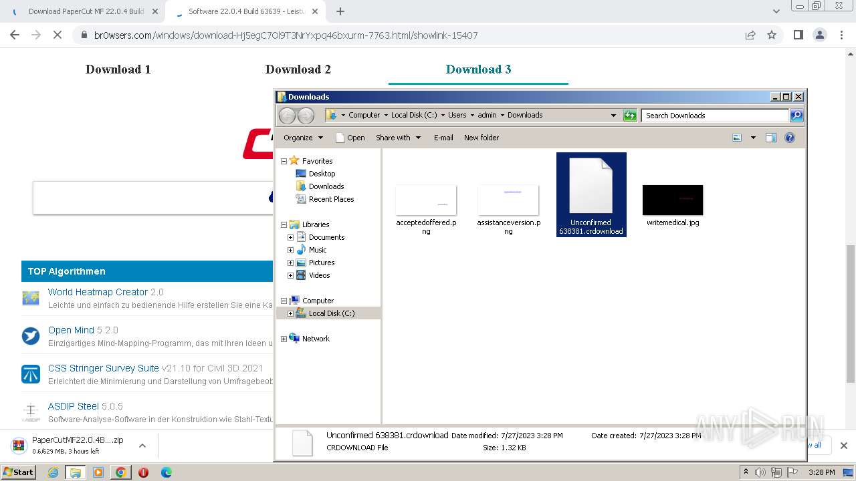Expand the Music library node
The image size is (856, 481).
[x=290, y=250]
